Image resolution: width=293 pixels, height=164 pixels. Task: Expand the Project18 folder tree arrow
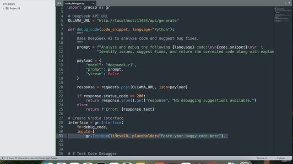[4, 8]
